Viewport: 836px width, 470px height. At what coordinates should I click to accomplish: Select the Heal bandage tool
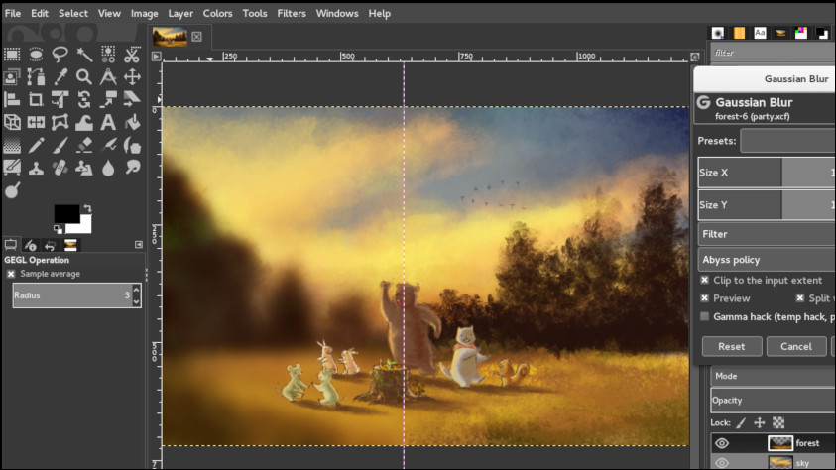pos(60,169)
